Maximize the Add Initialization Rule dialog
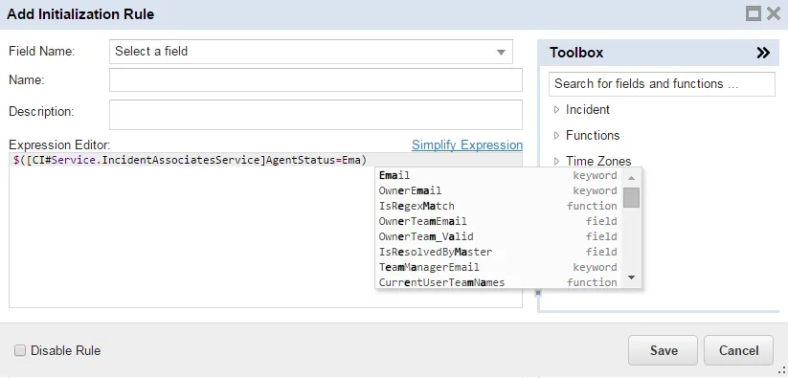Screen dimensions: 788x378 click(754, 13)
